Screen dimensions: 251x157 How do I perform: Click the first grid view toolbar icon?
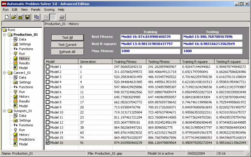point(46,17)
